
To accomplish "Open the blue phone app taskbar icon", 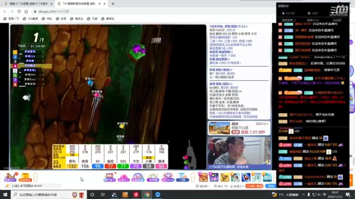I will (x=158, y=195).
